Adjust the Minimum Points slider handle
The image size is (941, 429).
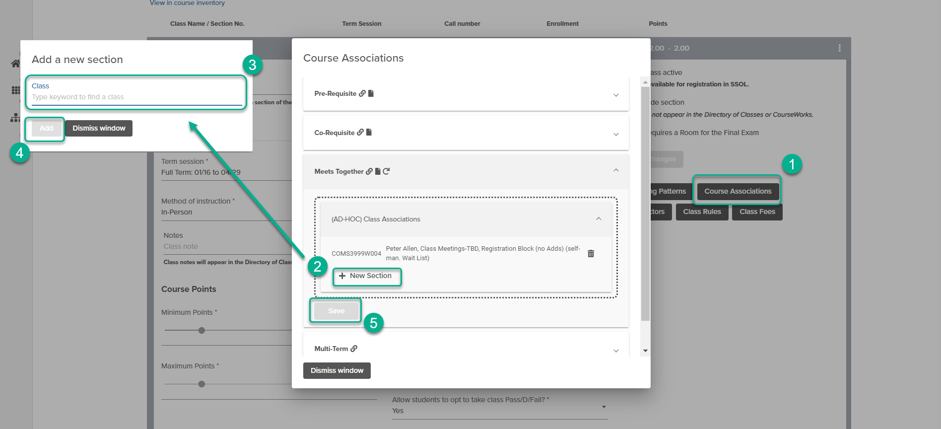tap(202, 330)
